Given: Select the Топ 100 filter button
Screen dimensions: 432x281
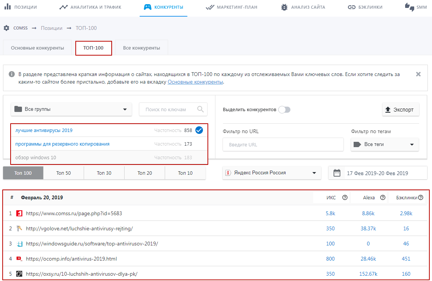Looking at the screenshot, I should coord(23,173).
